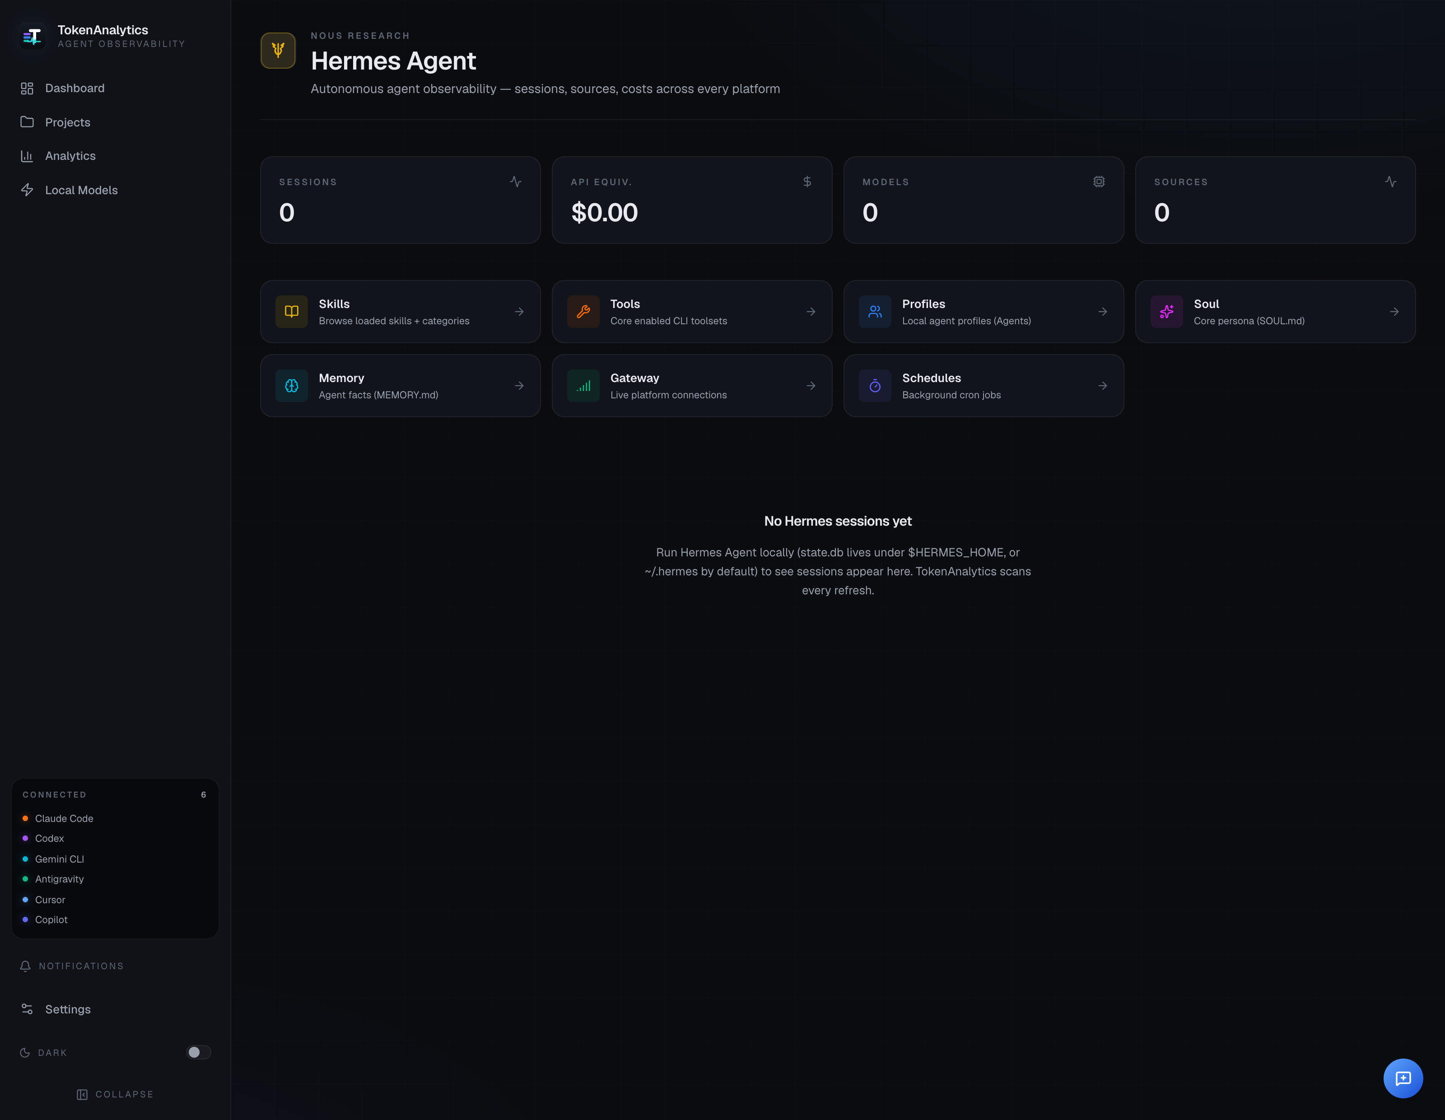Click the Gateway signal bars icon
The height and width of the screenshot is (1120, 1445).
(x=583, y=386)
